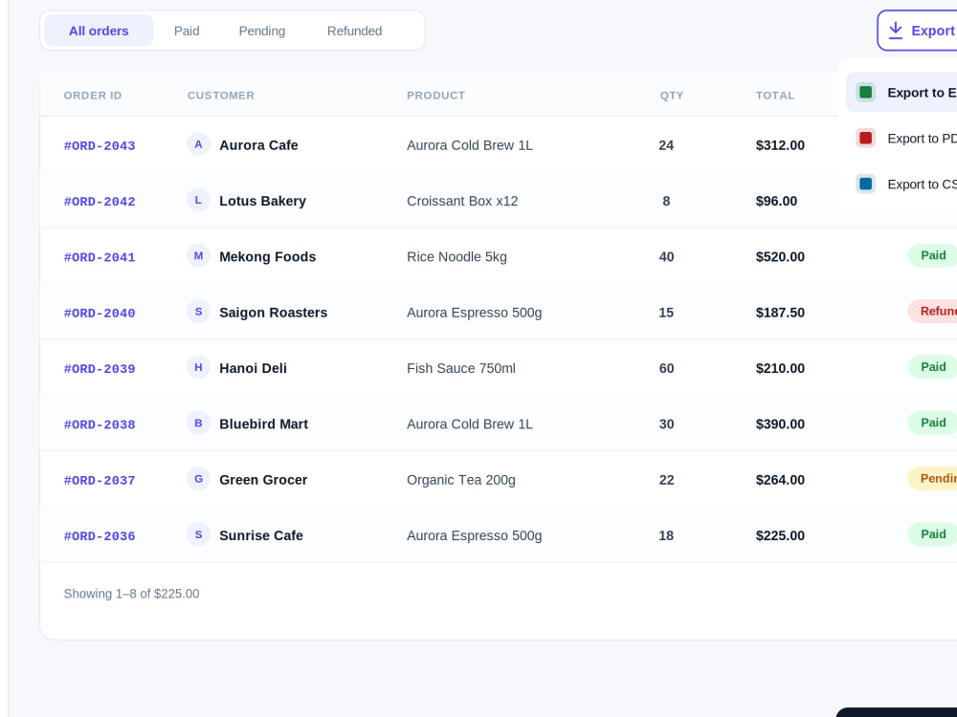Click the Paid badge for Bluebird Mart

pyautogui.click(x=932, y=423)
